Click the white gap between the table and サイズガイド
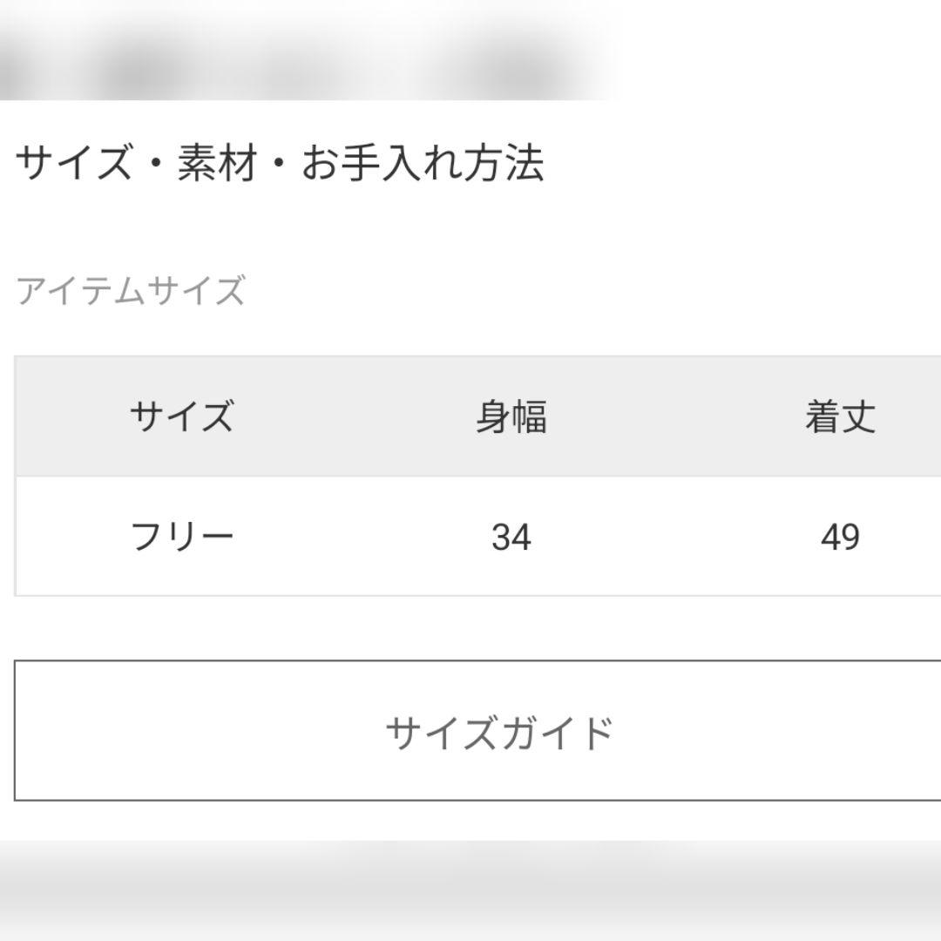Viewport: 941px width, 941px height. [470, 628]
